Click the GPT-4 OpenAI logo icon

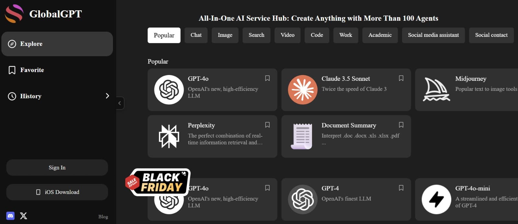(x=303, y=199)
